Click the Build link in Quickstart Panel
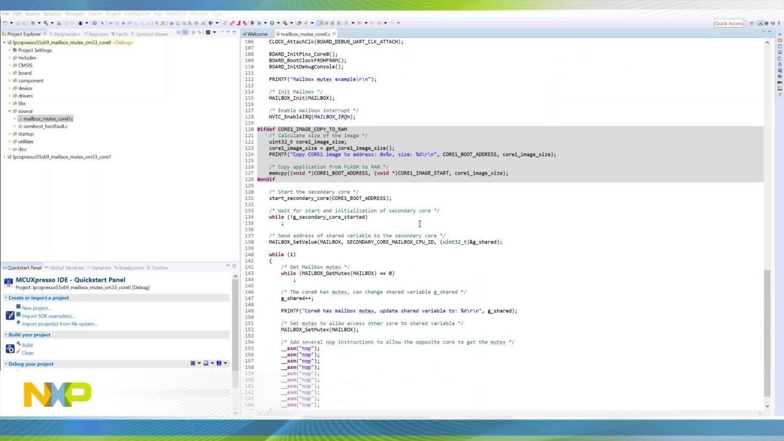Screen dimensions: 784x441 click(x=27, y=345)
